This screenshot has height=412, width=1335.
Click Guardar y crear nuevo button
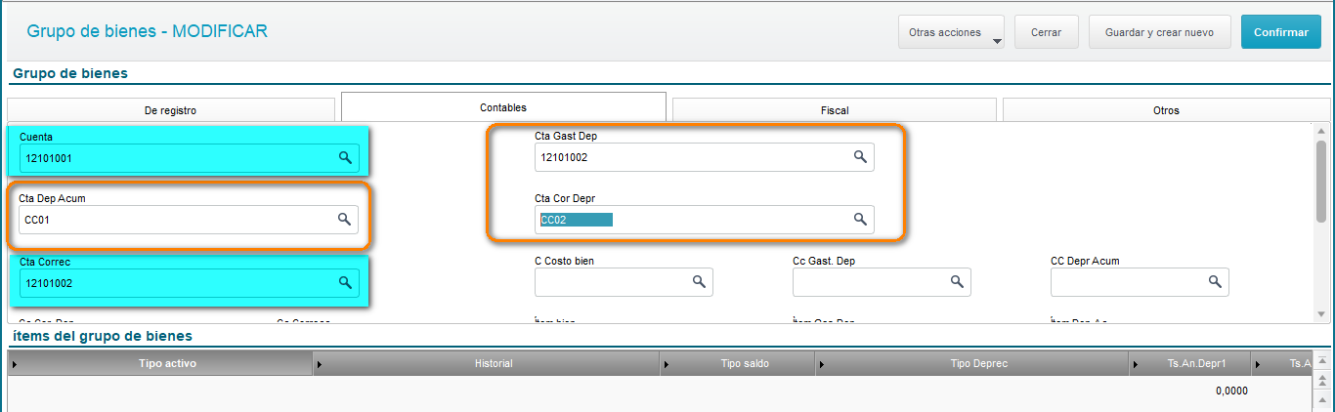tap(1159, 32)
